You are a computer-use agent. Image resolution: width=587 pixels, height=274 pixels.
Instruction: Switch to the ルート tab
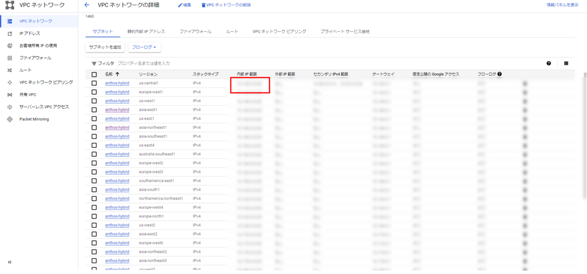pyautogui.click(x=232, y=31)
